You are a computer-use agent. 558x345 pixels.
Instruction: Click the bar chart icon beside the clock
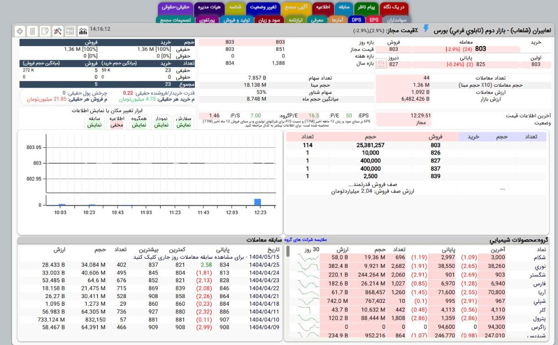[x=83, y=31]
